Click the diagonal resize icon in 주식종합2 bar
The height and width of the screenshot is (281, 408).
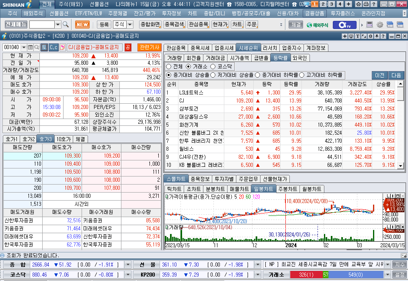click(364, 36)
